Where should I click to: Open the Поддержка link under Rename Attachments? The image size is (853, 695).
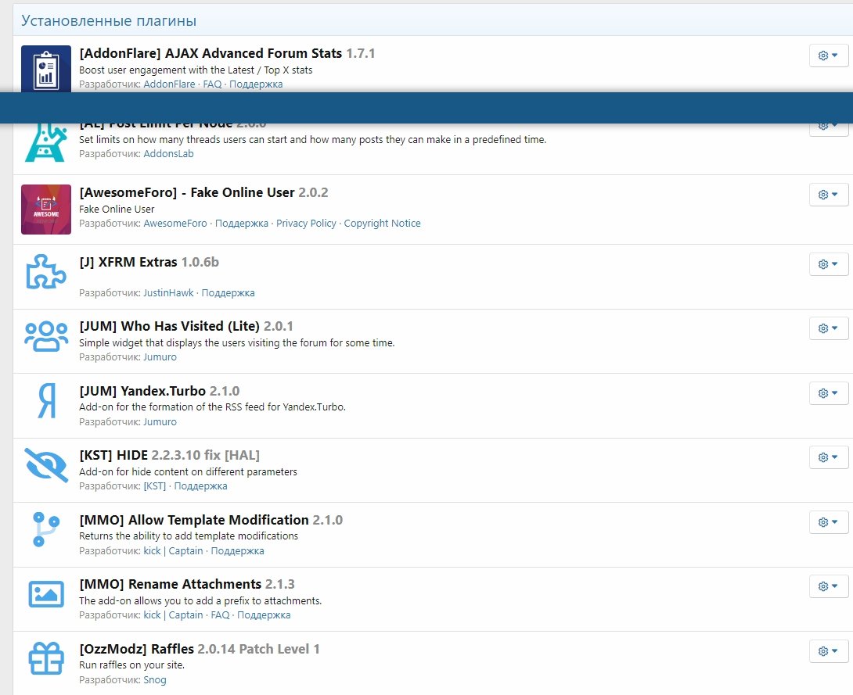point(264,615)
